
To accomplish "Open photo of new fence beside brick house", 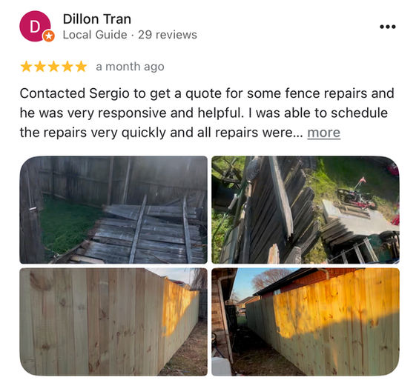I will 306,321.
